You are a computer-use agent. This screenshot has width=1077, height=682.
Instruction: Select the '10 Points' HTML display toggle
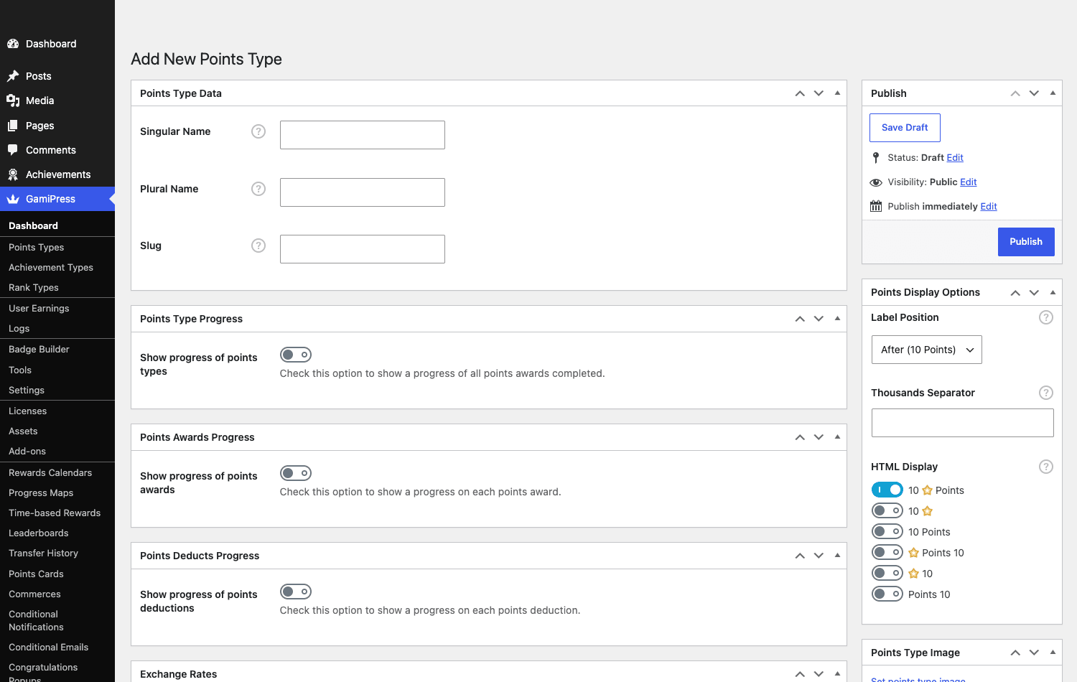pos(887,531)
